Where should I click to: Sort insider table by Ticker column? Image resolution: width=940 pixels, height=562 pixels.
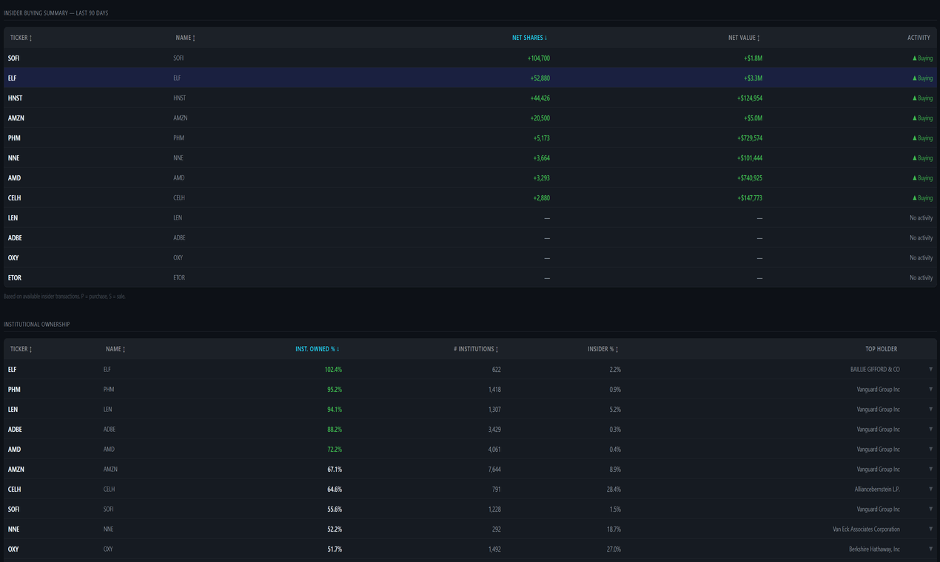pyautogui.click(x=21, y=38)
